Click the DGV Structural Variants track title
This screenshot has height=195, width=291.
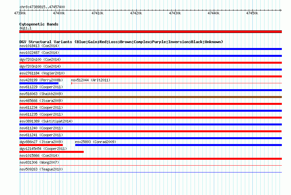(121, 42)
